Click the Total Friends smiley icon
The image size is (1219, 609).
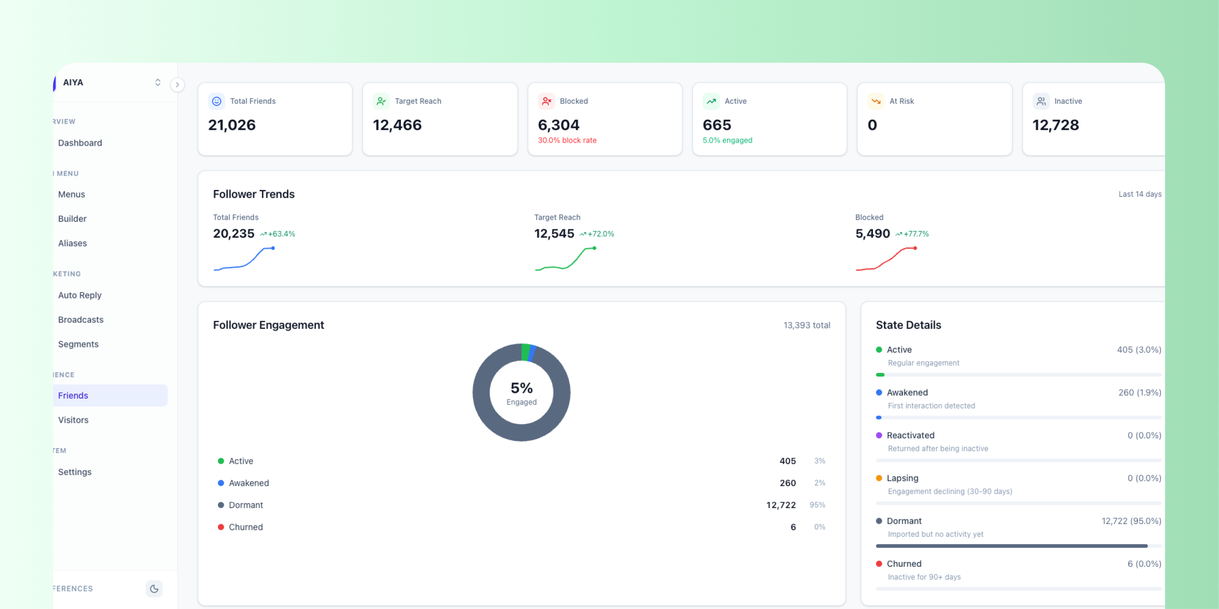coord(216,101)
